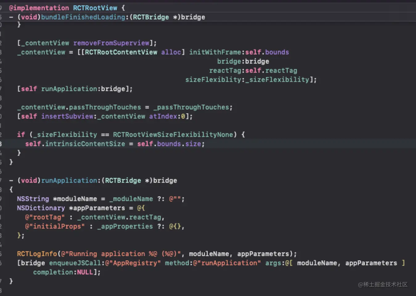
Task: Click the removeFromSuperview method call
Action: [111, 43]
